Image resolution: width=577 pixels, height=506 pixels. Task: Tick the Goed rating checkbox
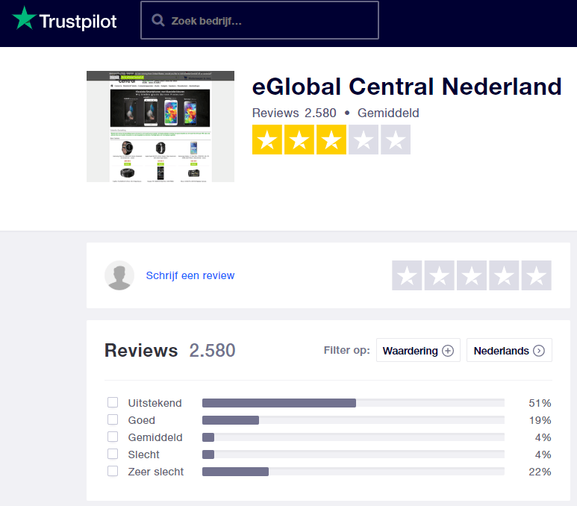(x=113, y=420)
